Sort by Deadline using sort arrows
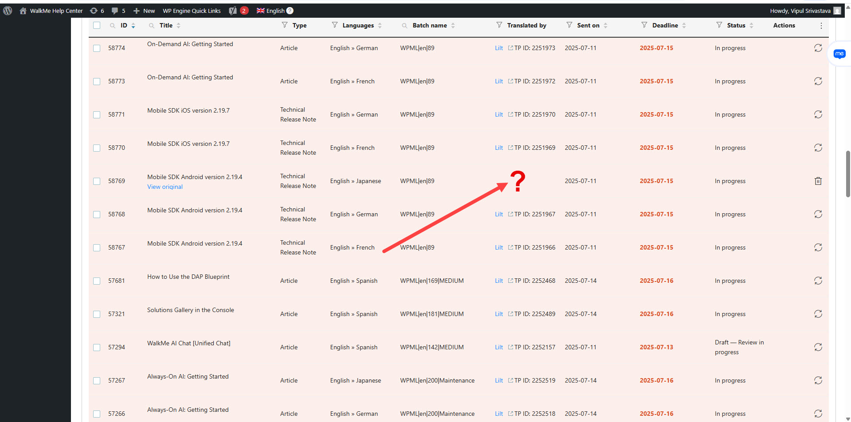 click(x=684, y=26)
